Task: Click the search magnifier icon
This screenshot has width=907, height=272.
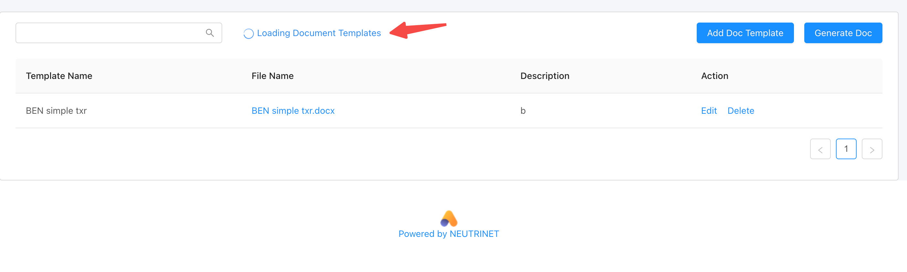Action: [x=210, y=33]
